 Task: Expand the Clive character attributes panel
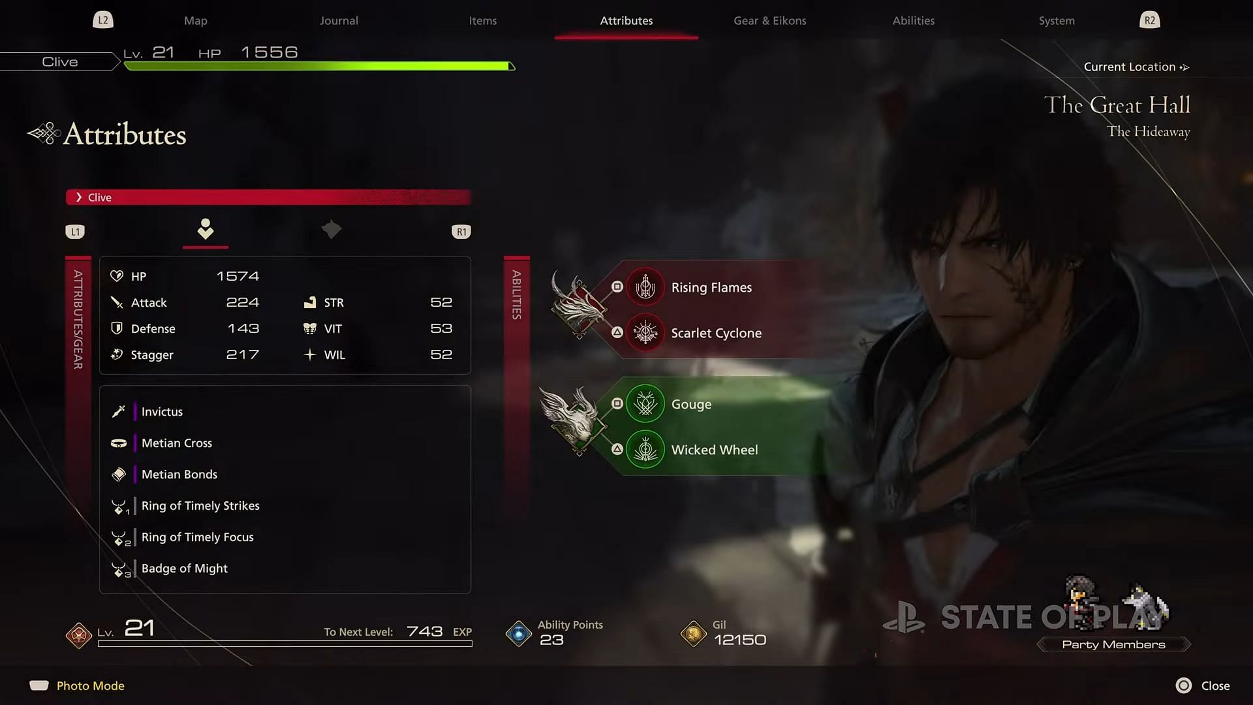tap(79, 197)
